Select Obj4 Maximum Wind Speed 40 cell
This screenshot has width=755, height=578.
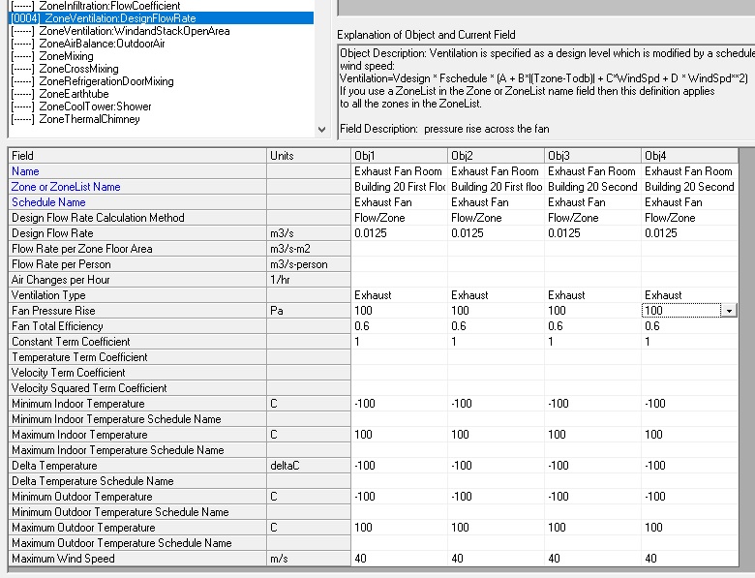pos(689,559)
